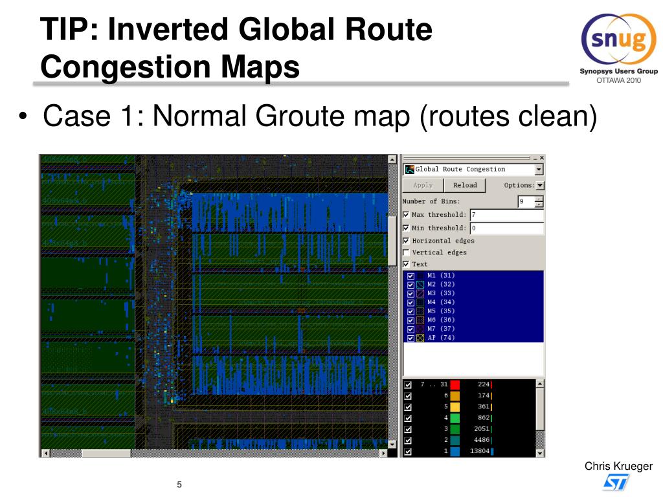The width and height of the screenshot is (663, 497).
Task: Uncheck the AP (74) layer checkbox
Action: pos(410,338)
